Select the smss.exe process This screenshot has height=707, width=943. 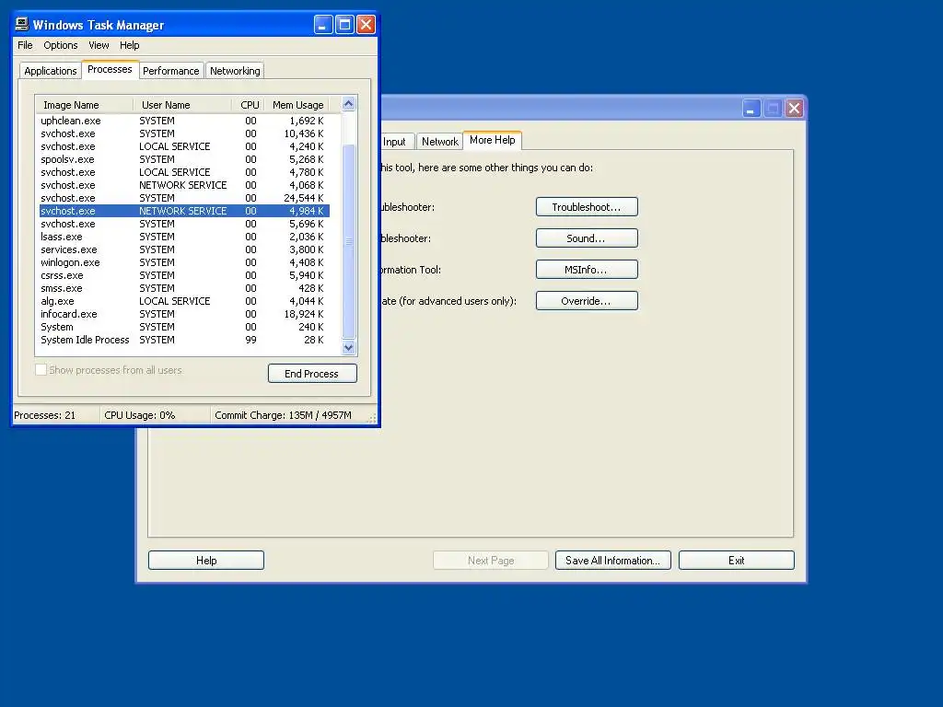click(x=184, y=288)
